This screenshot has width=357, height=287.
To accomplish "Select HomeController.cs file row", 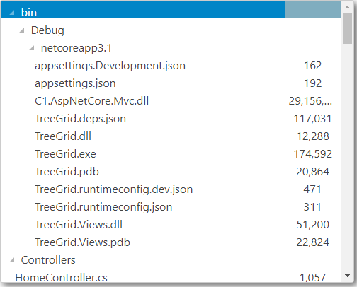I will (x=171, y=276).
